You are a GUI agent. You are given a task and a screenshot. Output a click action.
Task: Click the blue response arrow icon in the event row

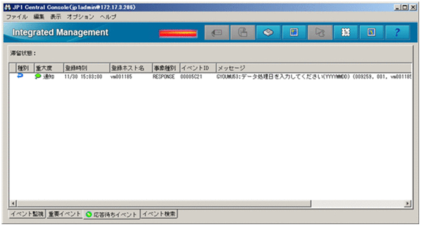click(20, 76)
